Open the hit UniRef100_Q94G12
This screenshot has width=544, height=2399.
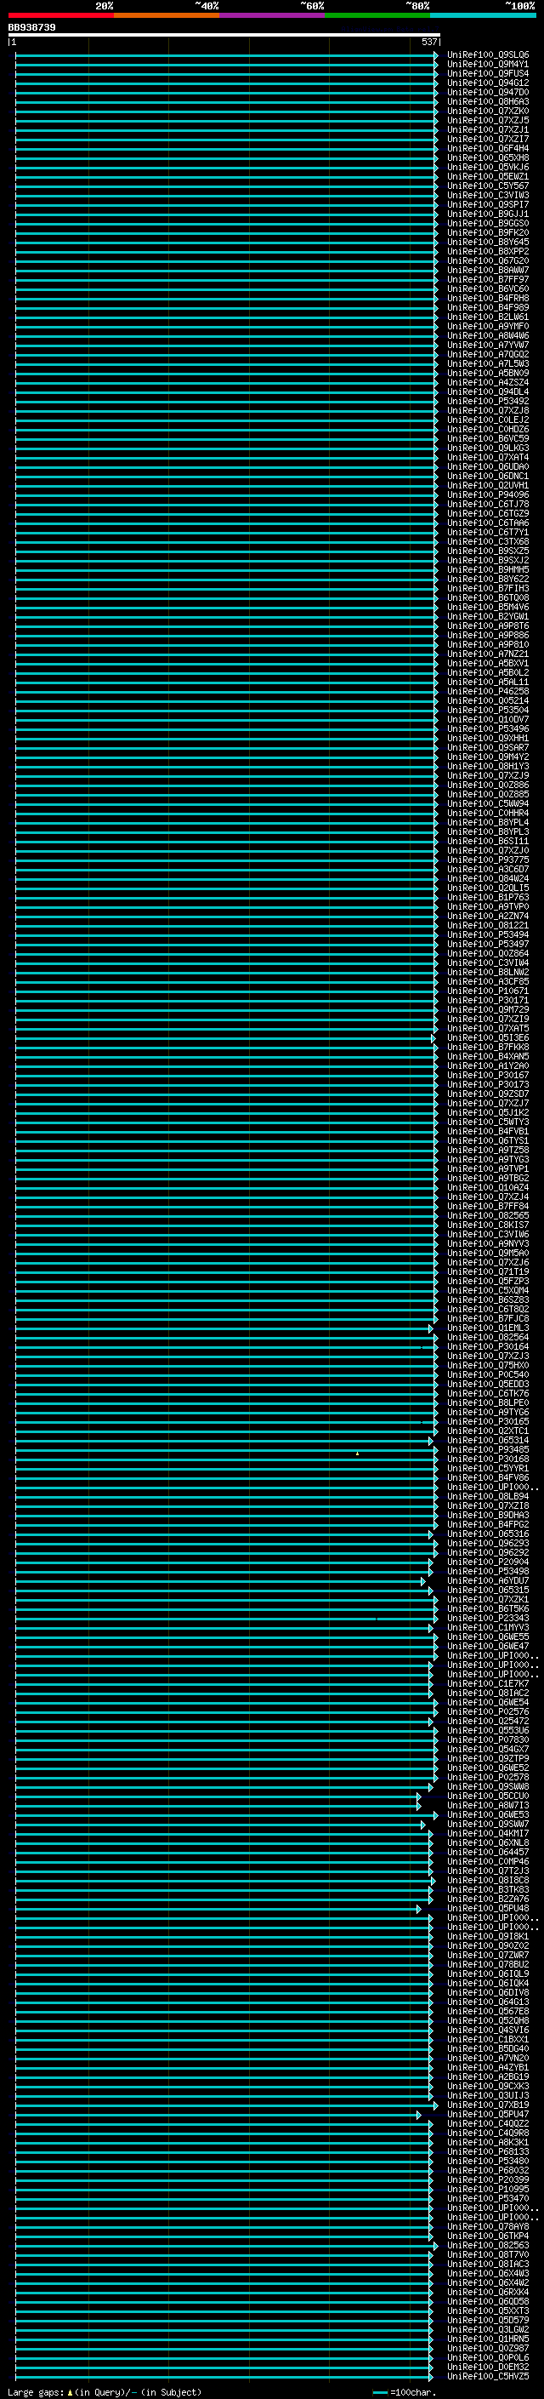[487, 83]
